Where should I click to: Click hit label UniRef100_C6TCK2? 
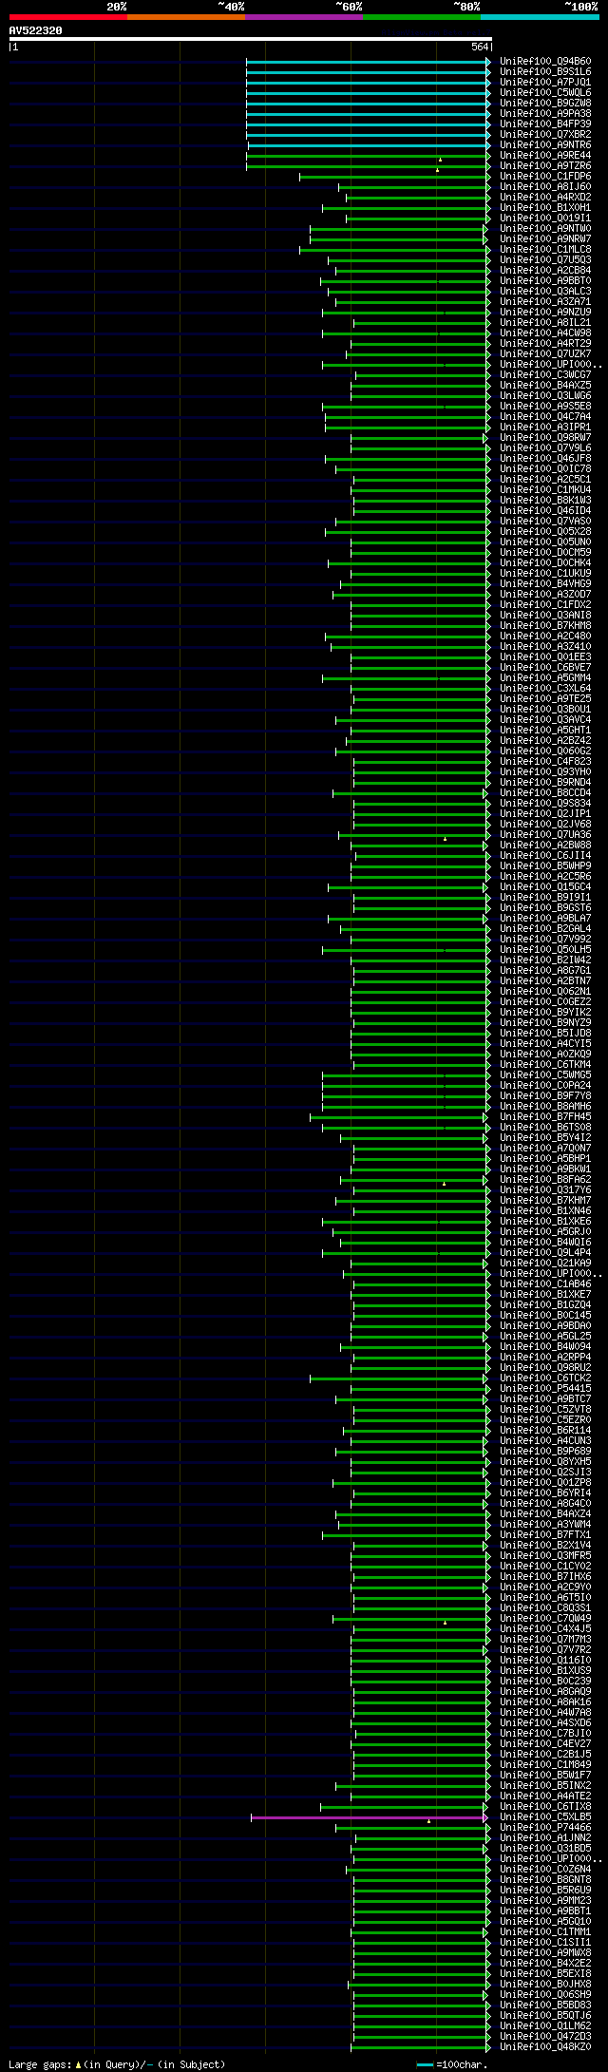coord(545,1378)
